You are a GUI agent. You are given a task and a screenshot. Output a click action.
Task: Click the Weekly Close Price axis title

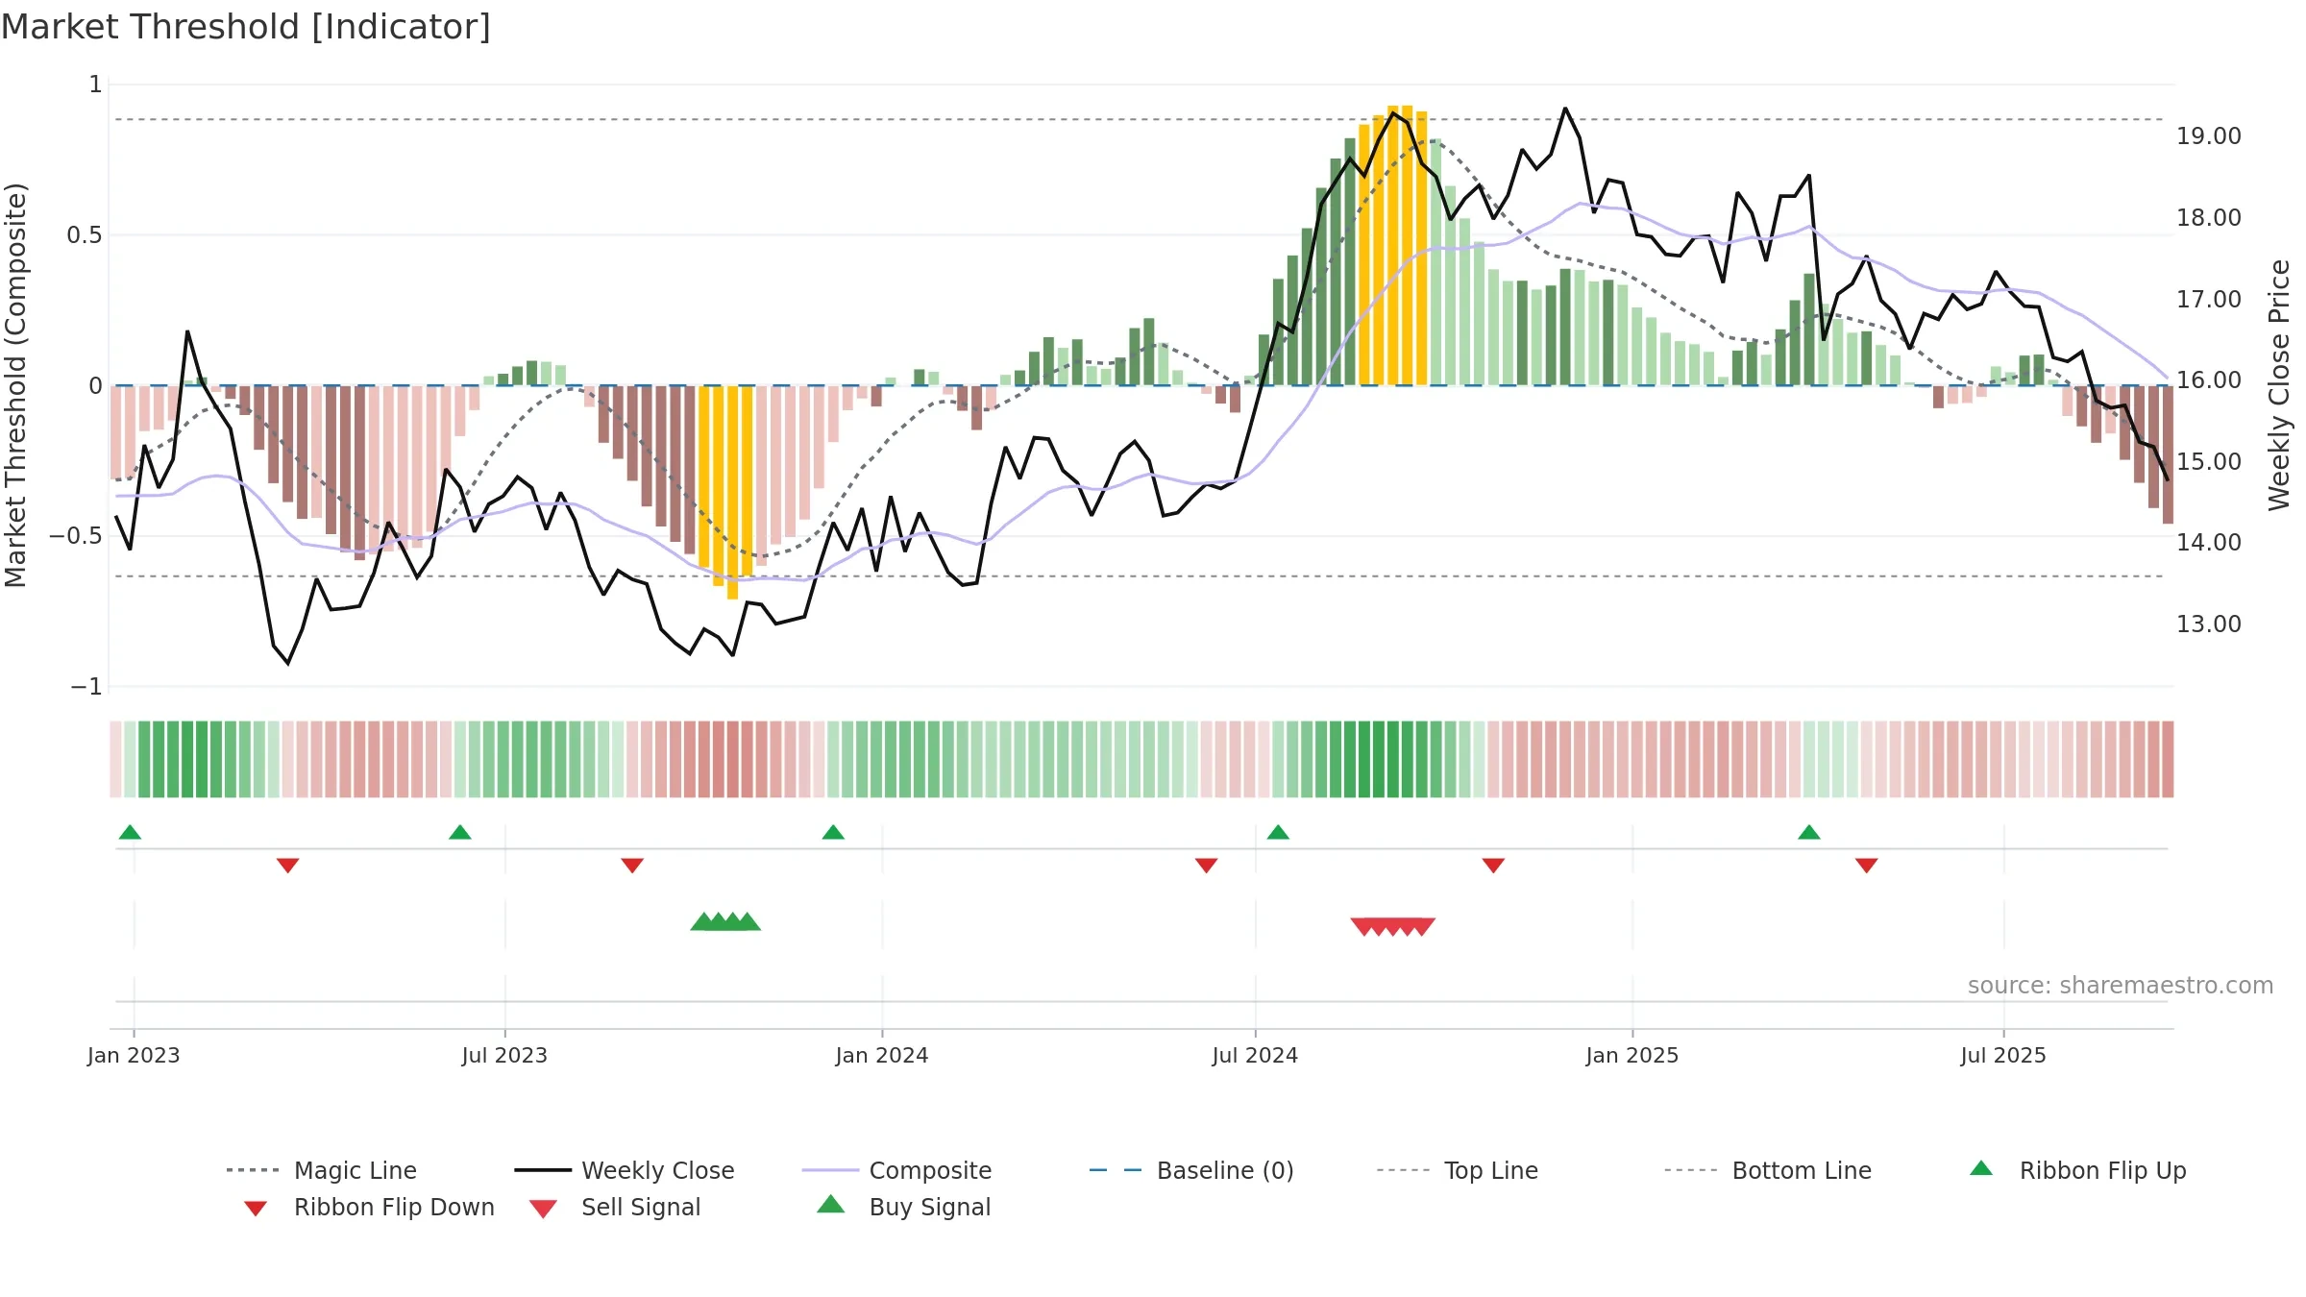point(2279,384)
